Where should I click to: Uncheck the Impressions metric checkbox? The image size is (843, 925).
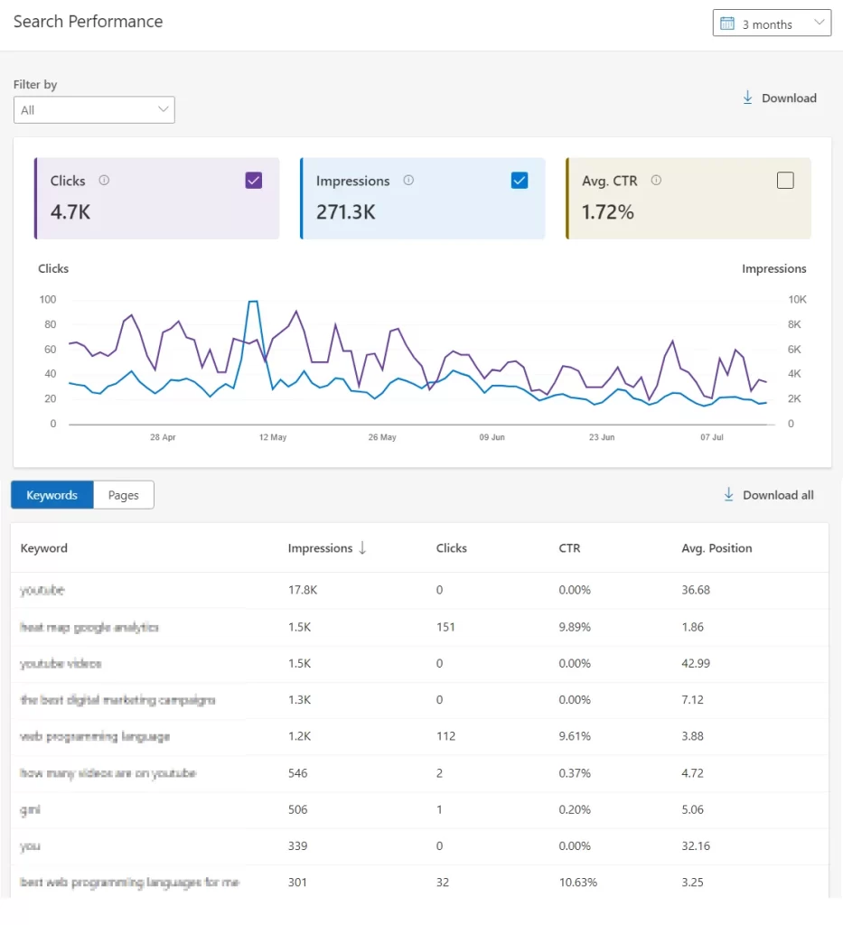520,181
